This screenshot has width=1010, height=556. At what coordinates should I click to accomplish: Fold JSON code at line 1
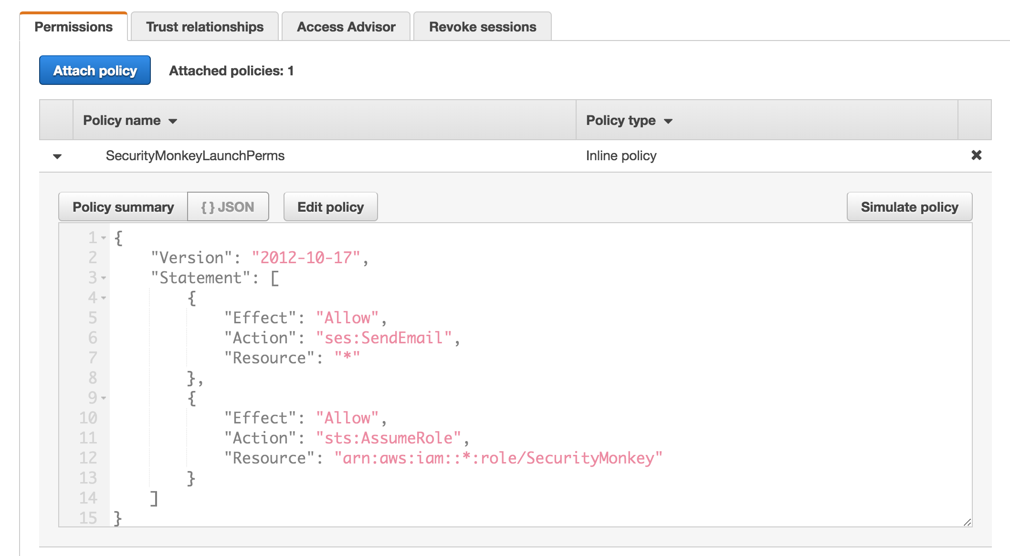pos(104,237)
